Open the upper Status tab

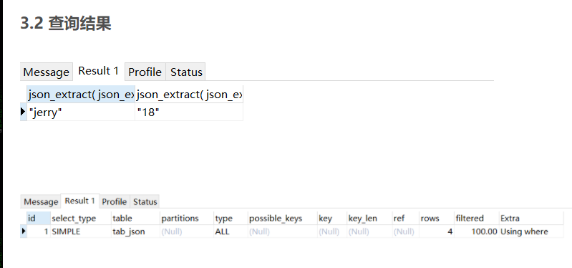point(186,72)
